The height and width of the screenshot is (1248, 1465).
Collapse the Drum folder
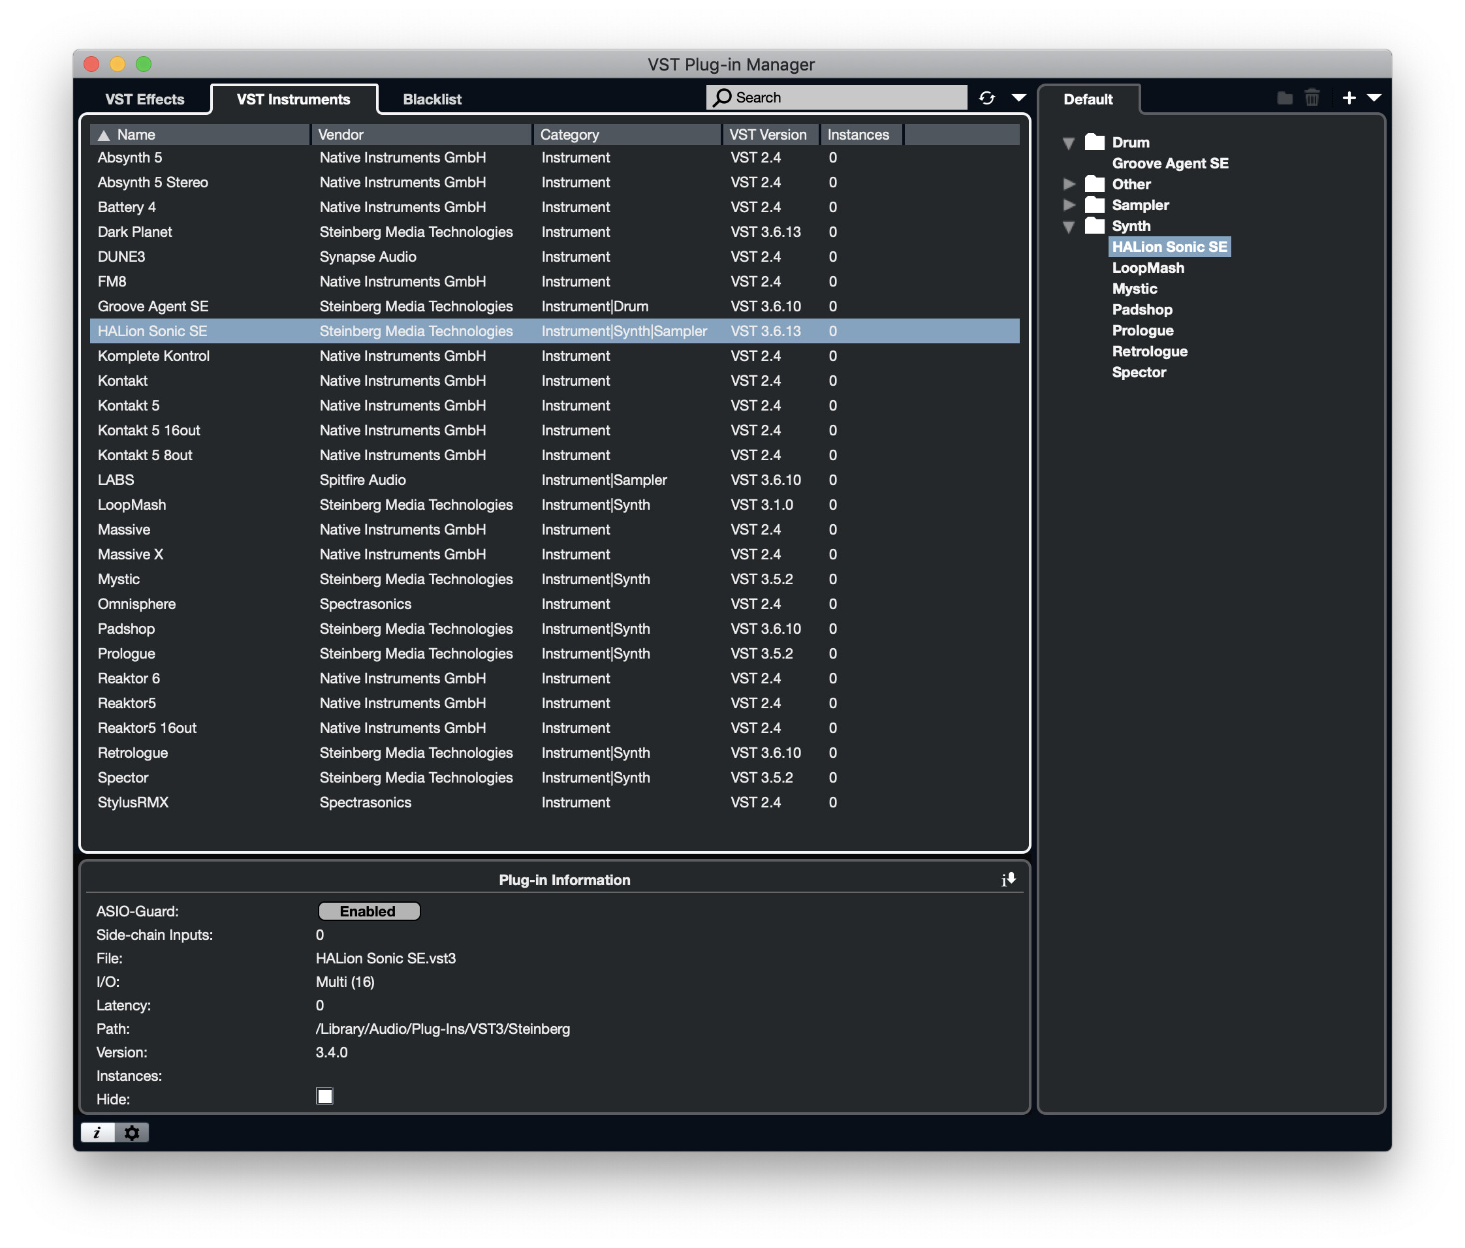click(1068, 143)
